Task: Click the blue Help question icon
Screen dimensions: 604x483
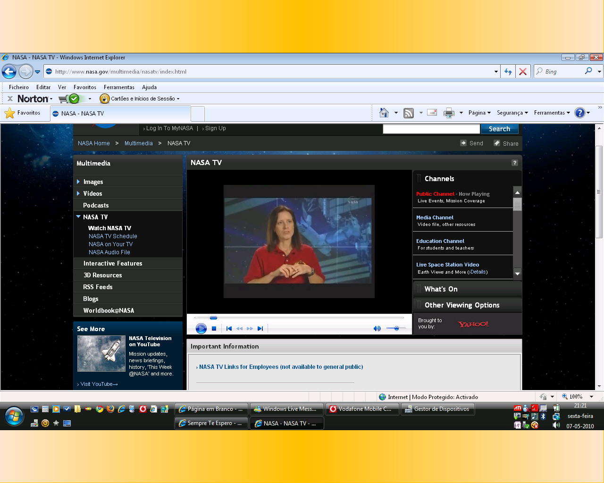Action: pos(580,113)
